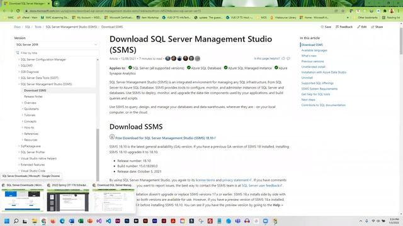Click the Tools breadcrumb link

(x=38, y=27)
